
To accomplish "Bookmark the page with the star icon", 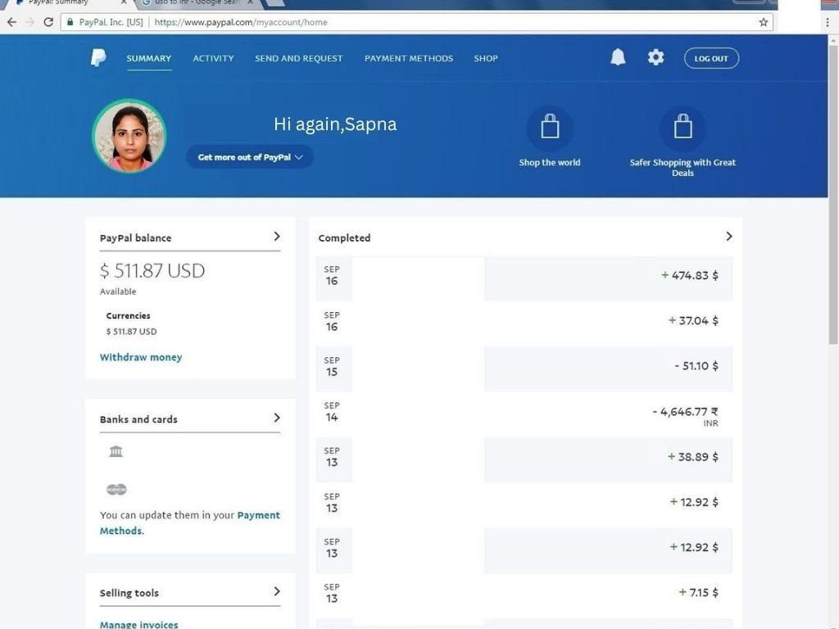I will [x=763, y=22].
